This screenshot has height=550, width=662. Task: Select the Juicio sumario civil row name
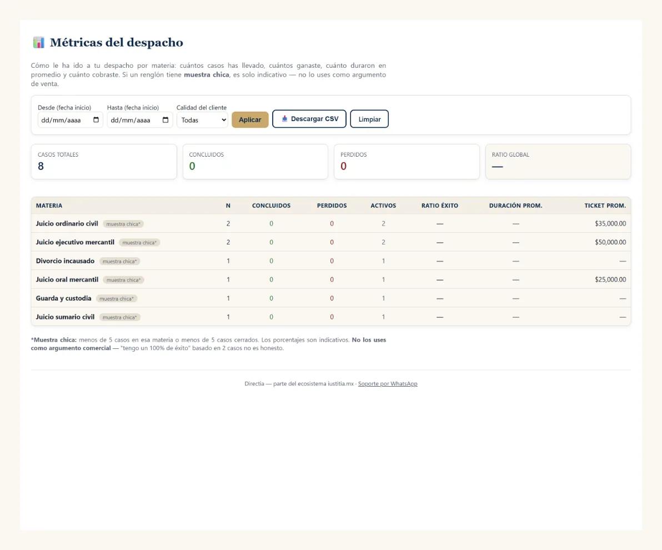(x=65, y=317)
